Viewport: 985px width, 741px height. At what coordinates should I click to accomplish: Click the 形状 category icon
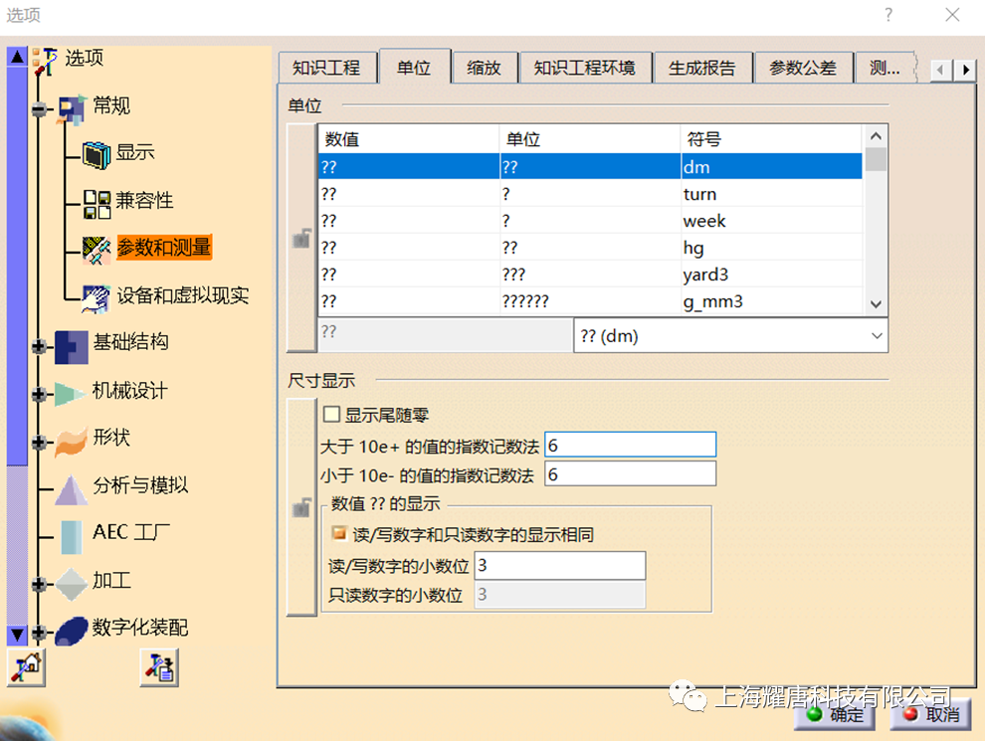pyautogui.click(x=70, y=438)
